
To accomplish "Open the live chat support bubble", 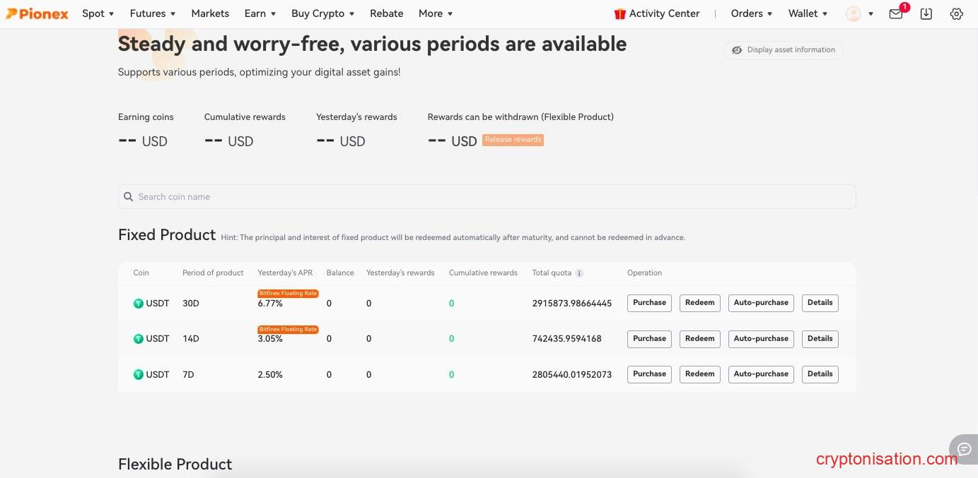I will tap(964, 449).
